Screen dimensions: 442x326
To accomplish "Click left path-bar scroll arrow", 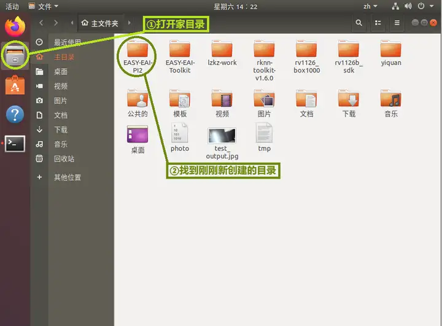I will pyautogui.click(x=72, y=23).
